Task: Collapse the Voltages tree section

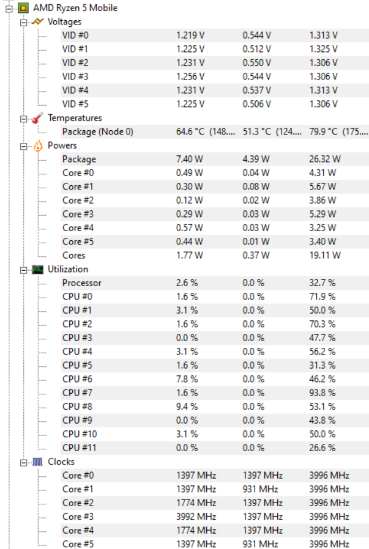Action: click(x=24, y=22)
